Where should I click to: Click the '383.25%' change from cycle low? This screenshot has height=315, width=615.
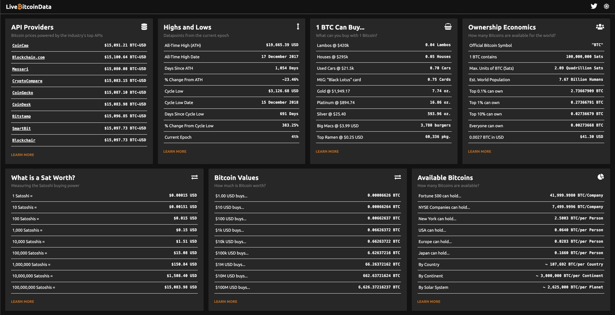point(290,126)
